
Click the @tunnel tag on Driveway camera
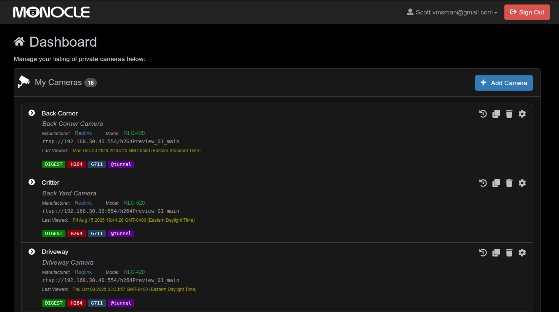(x=121, y=303)
